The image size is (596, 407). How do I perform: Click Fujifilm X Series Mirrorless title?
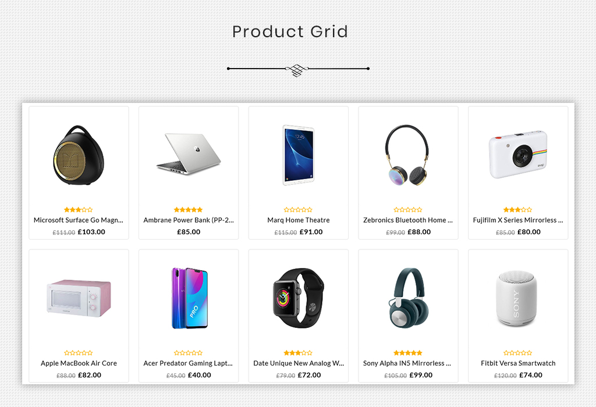coord(518,220)
